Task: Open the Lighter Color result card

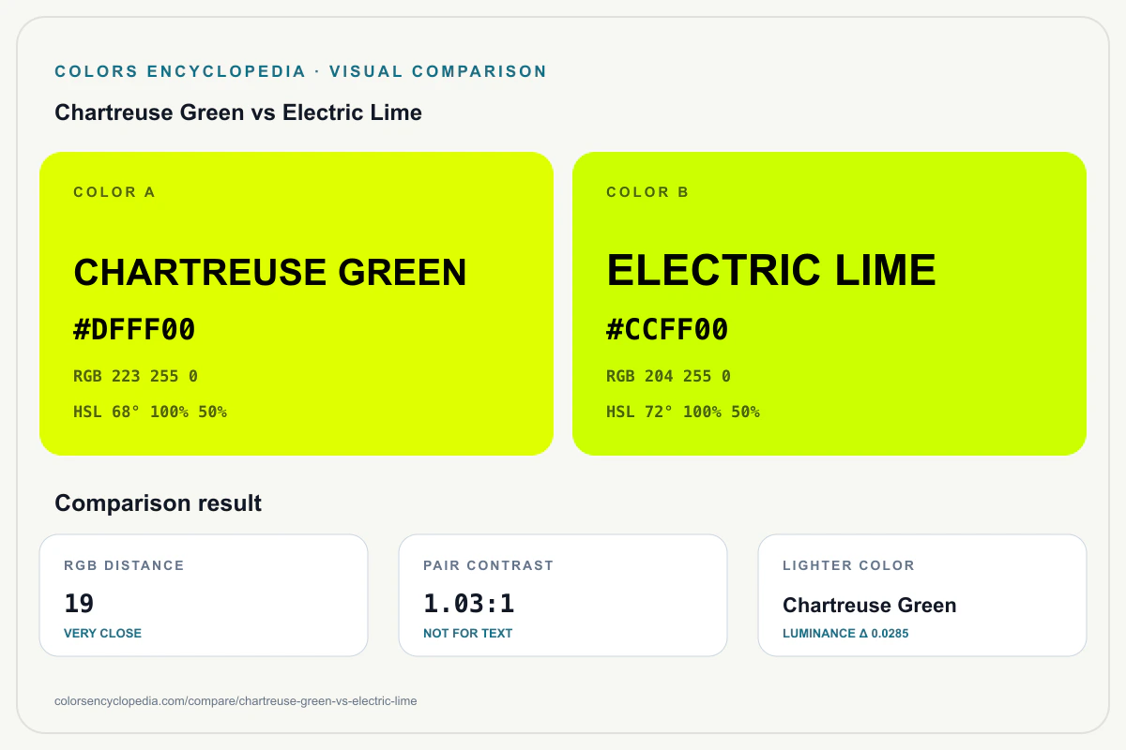Action: point(922,595)
